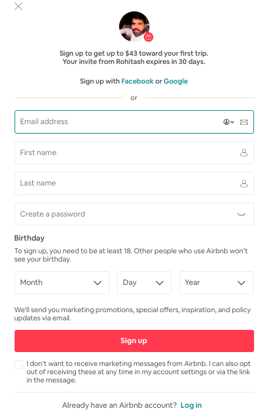Check the no marketing messages checkbox
Image resolution: width=268 pixels, height=416 pixels.
pyautogui.click(x=18, y=364)
